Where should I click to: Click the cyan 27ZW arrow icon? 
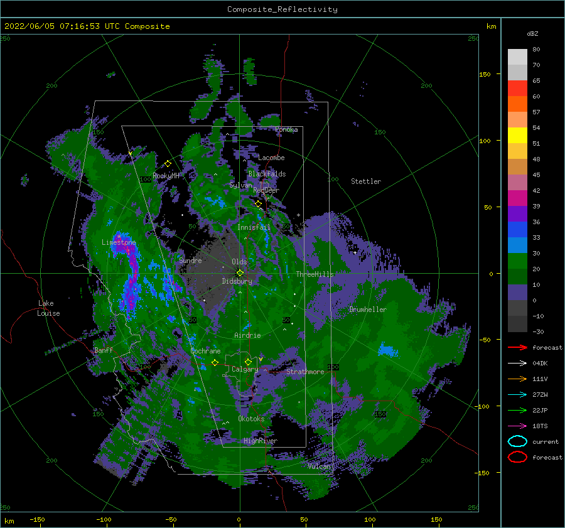pyautogui.click(x=517, y=395)
